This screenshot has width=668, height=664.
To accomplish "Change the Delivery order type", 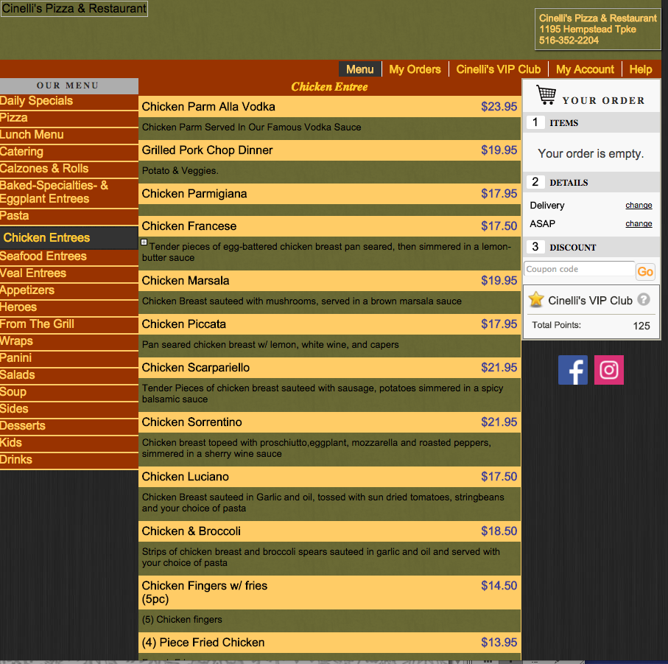I will point(639,206).
